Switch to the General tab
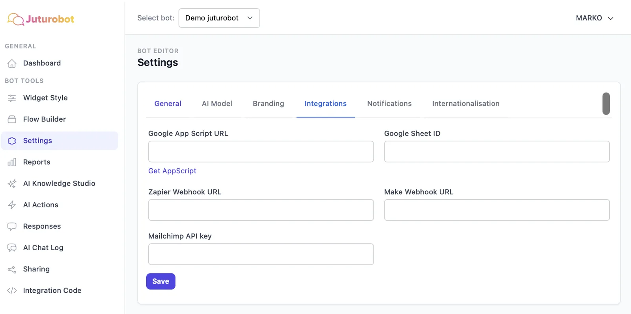Image resolution: width=631 pixels, height=314 pixels. [168, 104]
